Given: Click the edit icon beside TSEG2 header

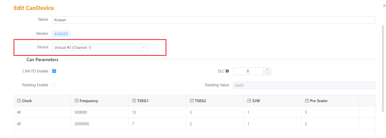Looking at the screenshot, I should coord(192,101).
